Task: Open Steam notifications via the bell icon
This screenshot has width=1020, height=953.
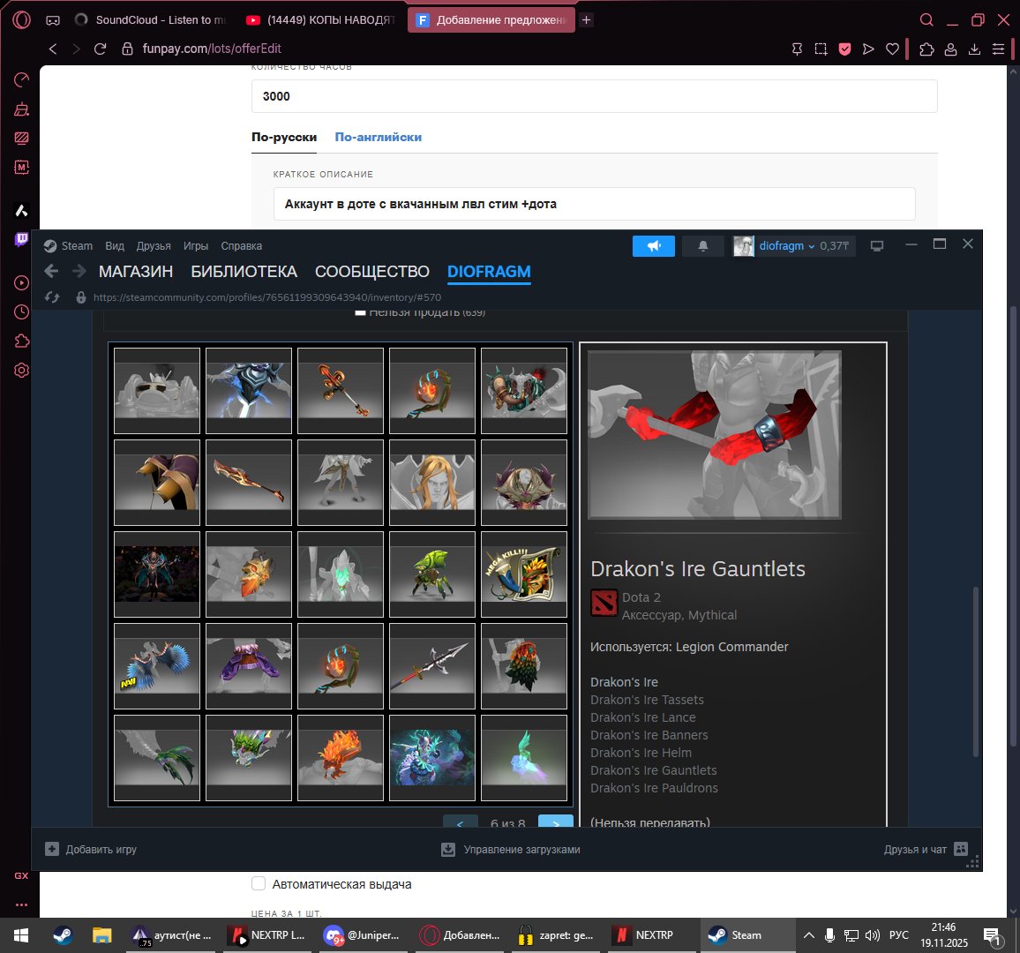Action: pyautogui.click(x=702, y=246)
